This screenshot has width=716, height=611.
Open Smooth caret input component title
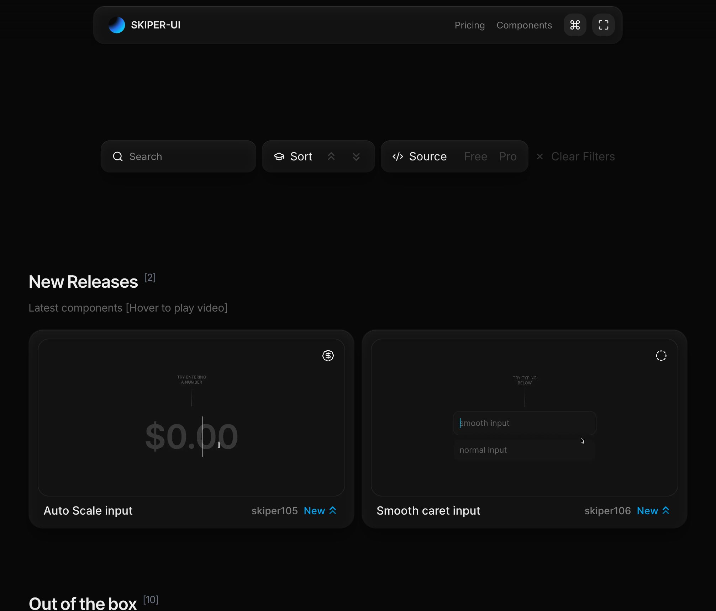[x=428, y=511]
